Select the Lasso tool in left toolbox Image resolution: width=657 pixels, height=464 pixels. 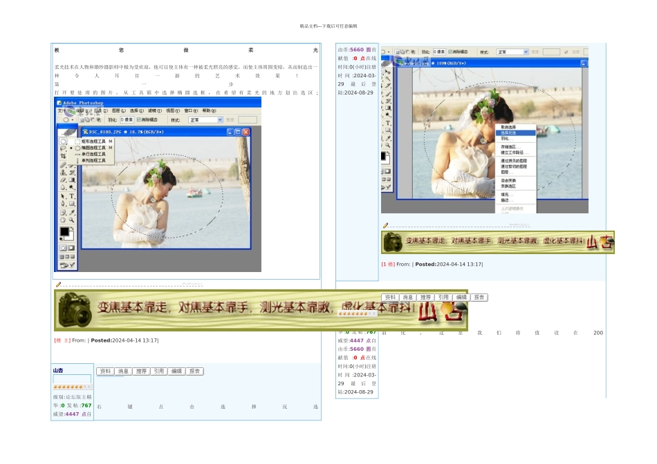[x=63, y=148]
